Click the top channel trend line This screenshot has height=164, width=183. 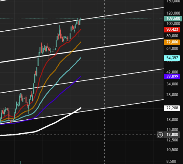(x=119, y=14)
